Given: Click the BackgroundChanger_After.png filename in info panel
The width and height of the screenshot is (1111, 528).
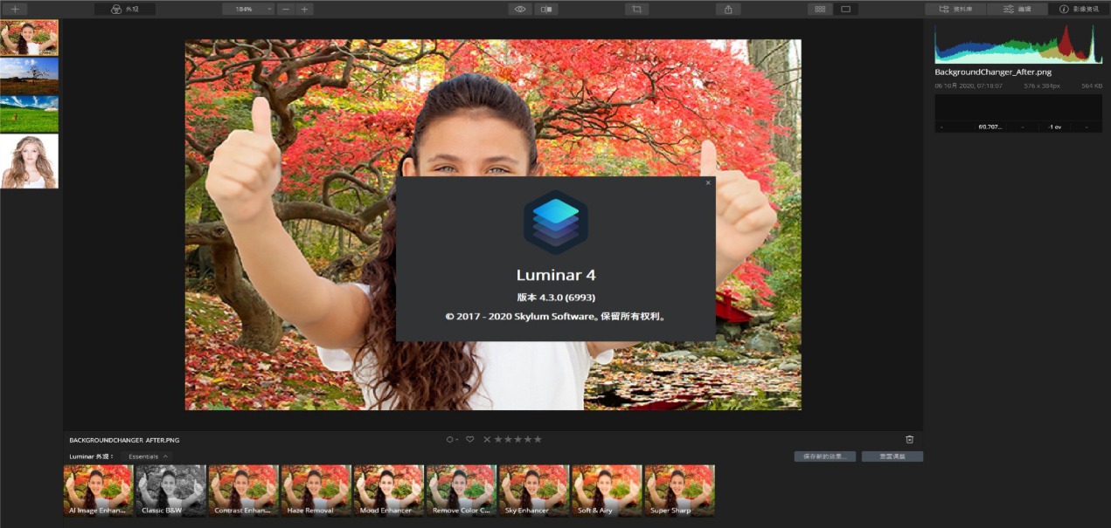Looking at the screenshot, I should point(993,72).
